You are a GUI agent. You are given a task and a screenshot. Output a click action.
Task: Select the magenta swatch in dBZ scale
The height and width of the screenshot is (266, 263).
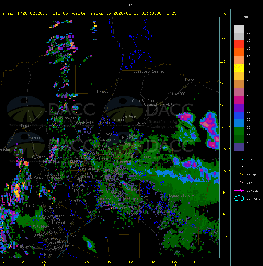(x=239, y=100)
